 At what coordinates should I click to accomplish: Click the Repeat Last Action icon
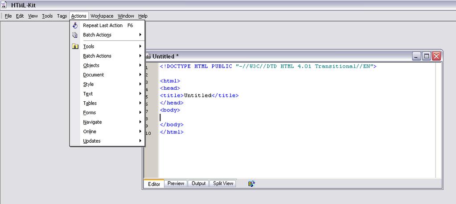tap(75, 25)
